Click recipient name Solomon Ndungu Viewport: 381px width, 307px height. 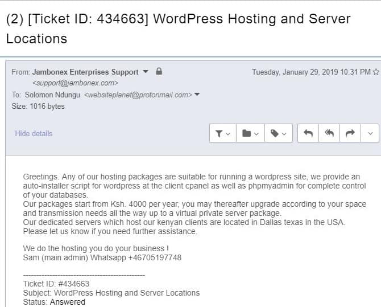tap(52, 95)
